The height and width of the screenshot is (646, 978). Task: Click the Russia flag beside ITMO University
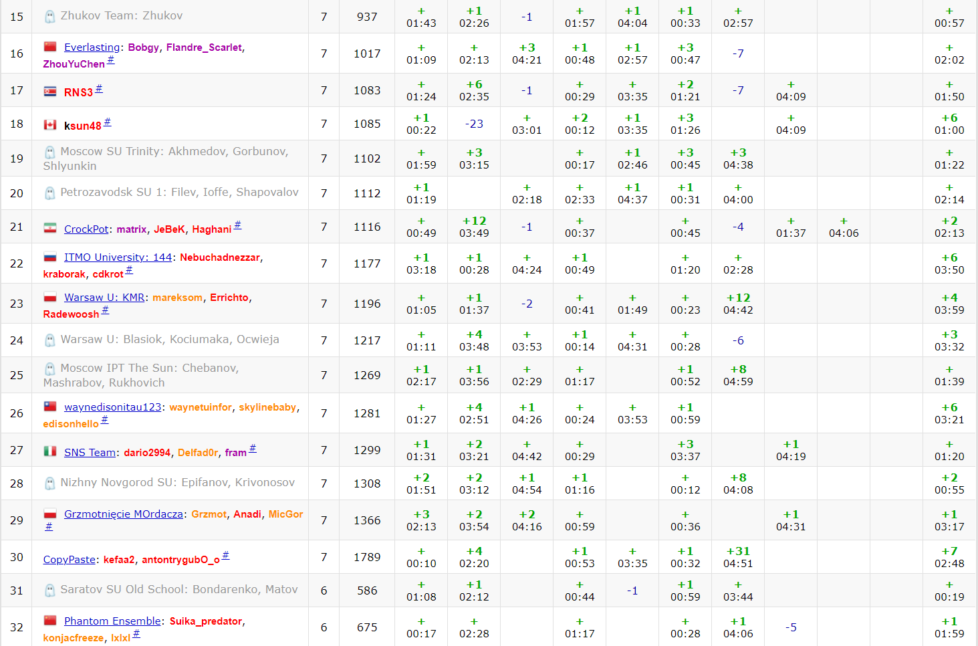click(50, 257)
